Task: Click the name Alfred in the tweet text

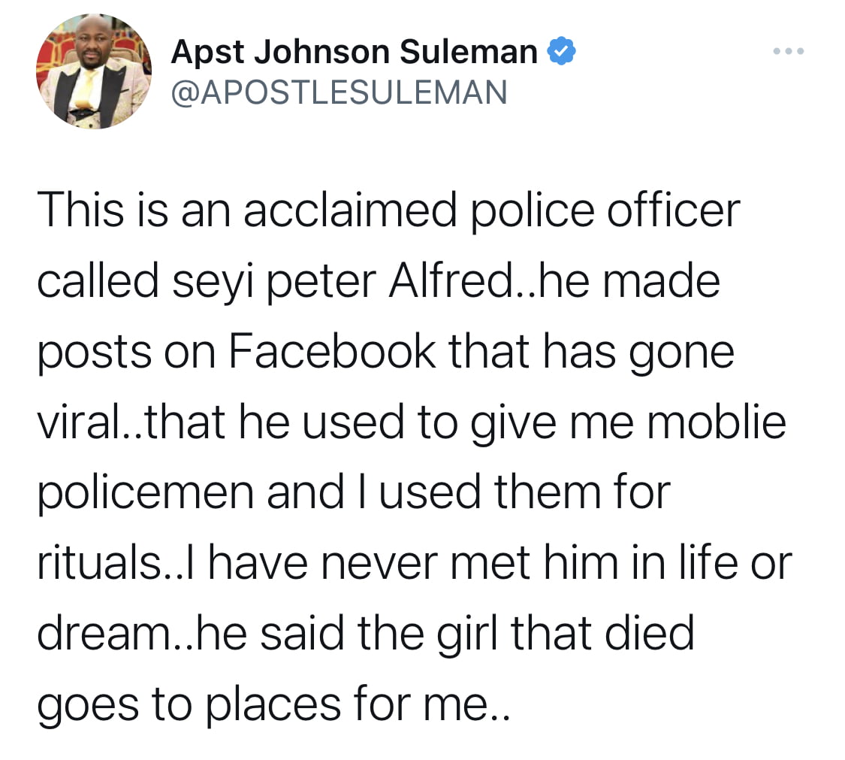Action: tap(451, 282)
